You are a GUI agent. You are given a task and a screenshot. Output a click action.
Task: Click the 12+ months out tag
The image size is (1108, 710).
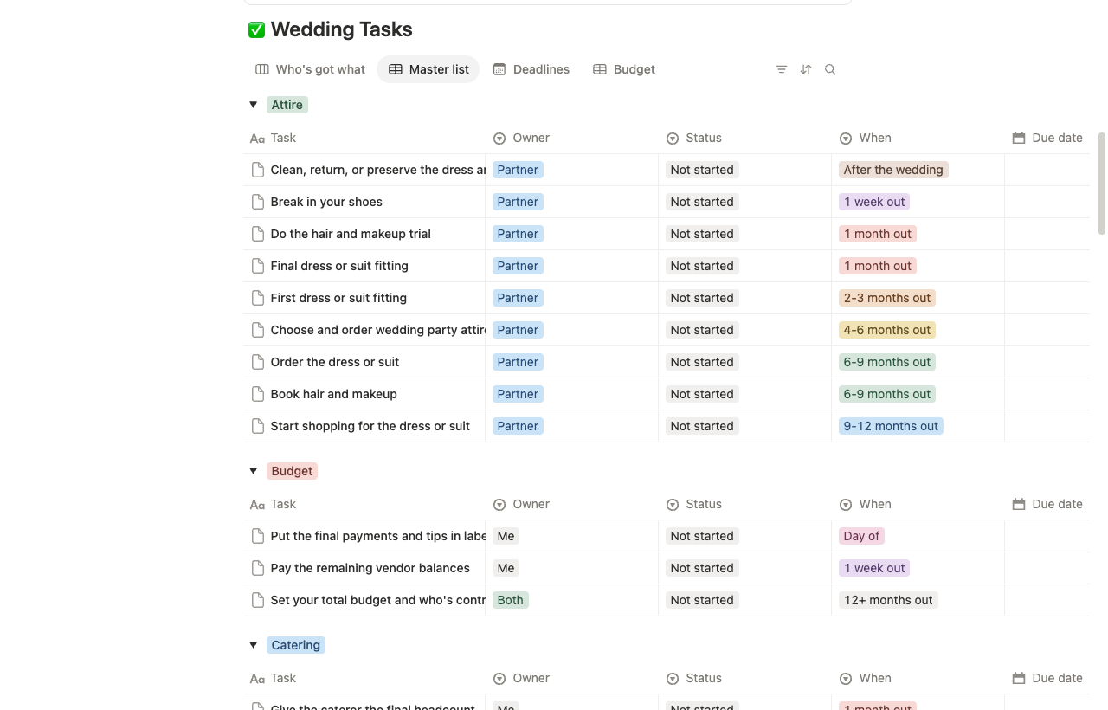point(888,600)
